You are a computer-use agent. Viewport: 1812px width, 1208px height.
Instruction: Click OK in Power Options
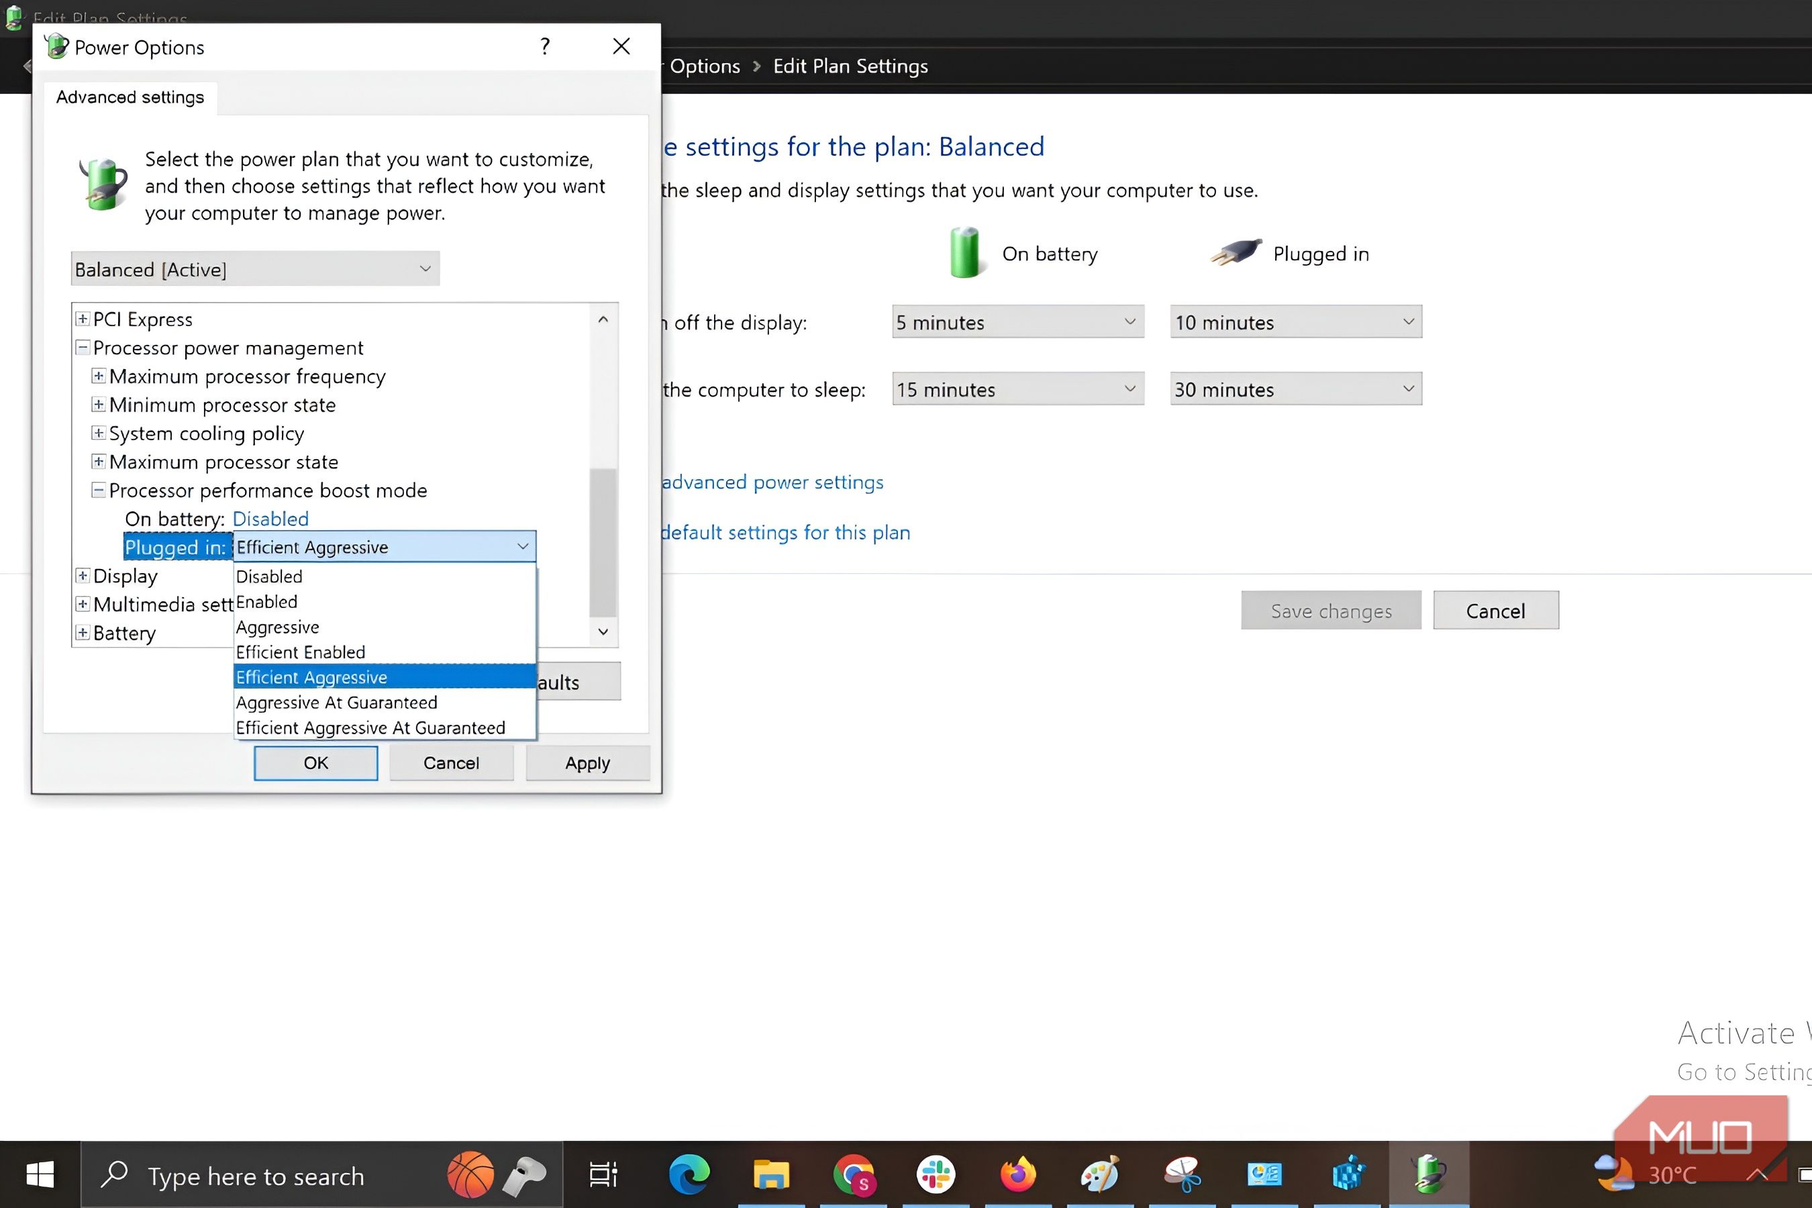[316, 762]
